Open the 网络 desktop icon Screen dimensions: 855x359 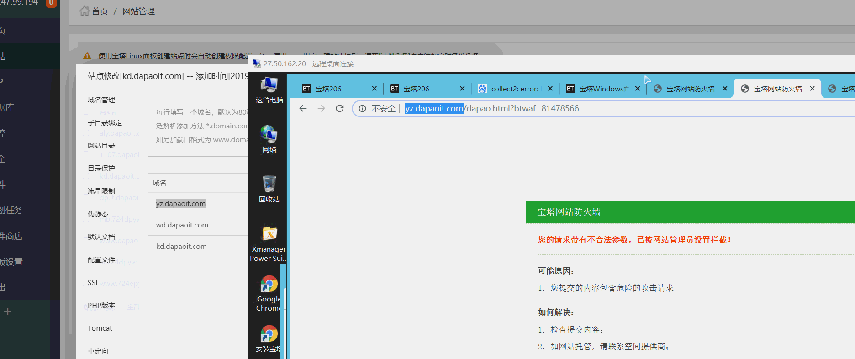coord(269,139)
